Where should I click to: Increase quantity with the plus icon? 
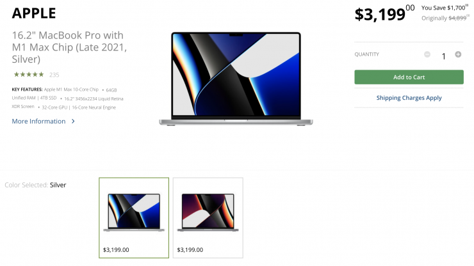pos(458,54)
